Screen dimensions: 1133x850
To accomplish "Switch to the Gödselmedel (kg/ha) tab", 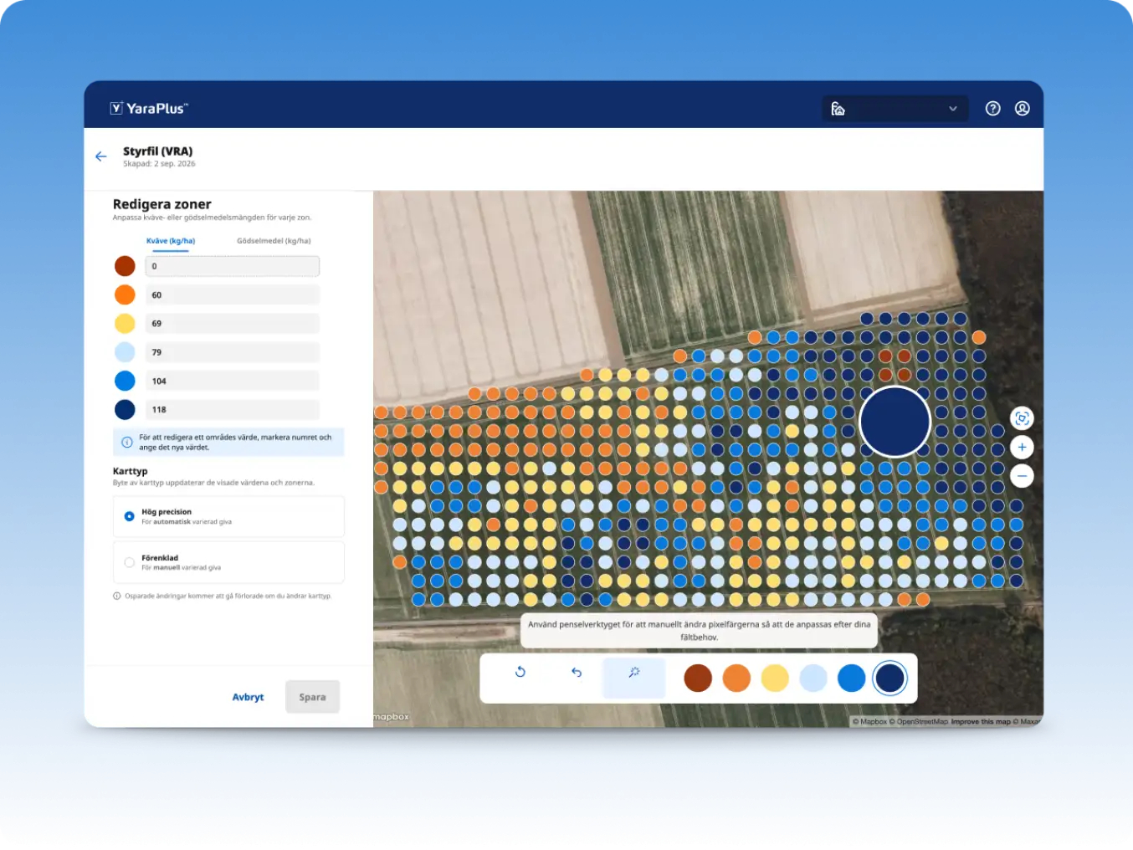I will pyautogui.click(x=274, y=241).
